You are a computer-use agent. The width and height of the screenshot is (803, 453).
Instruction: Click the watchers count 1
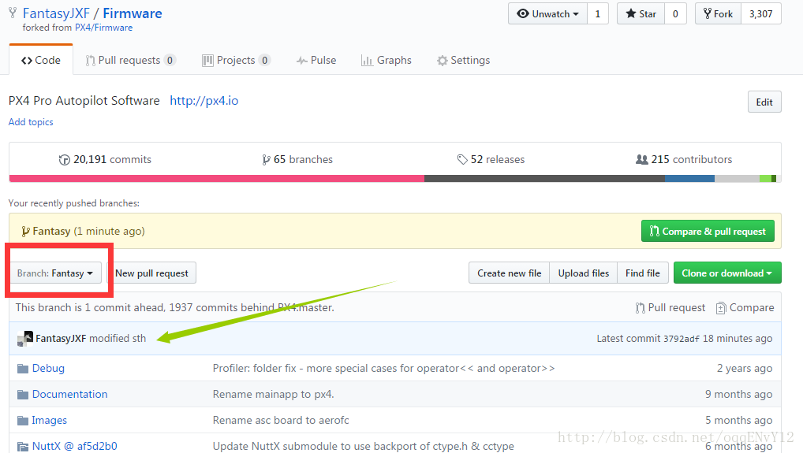pyautogui.click(x=598, y=14)
